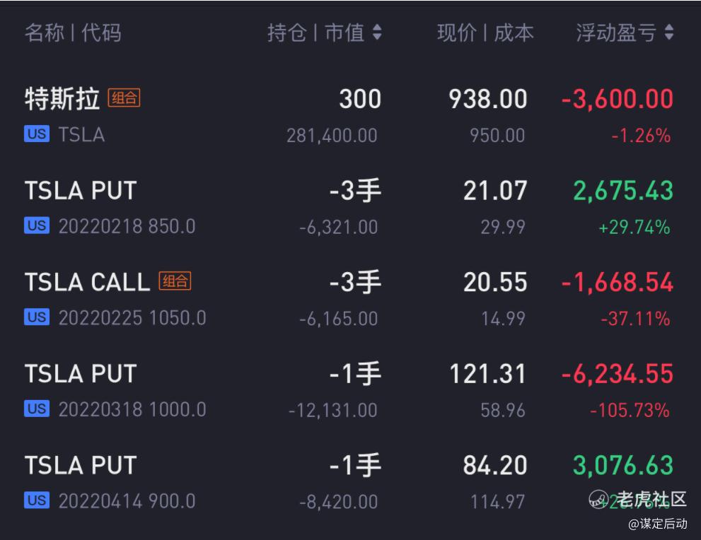Click the US market badge beside TSLA ticker
This screenshot has width=701, height=540.
37,134
